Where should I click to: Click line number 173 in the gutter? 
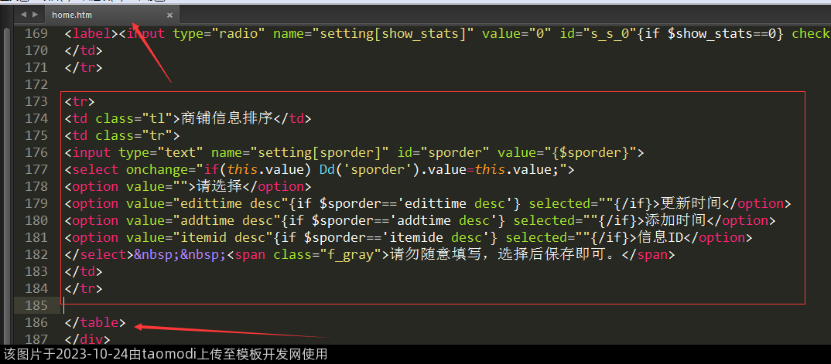[36, 102]
